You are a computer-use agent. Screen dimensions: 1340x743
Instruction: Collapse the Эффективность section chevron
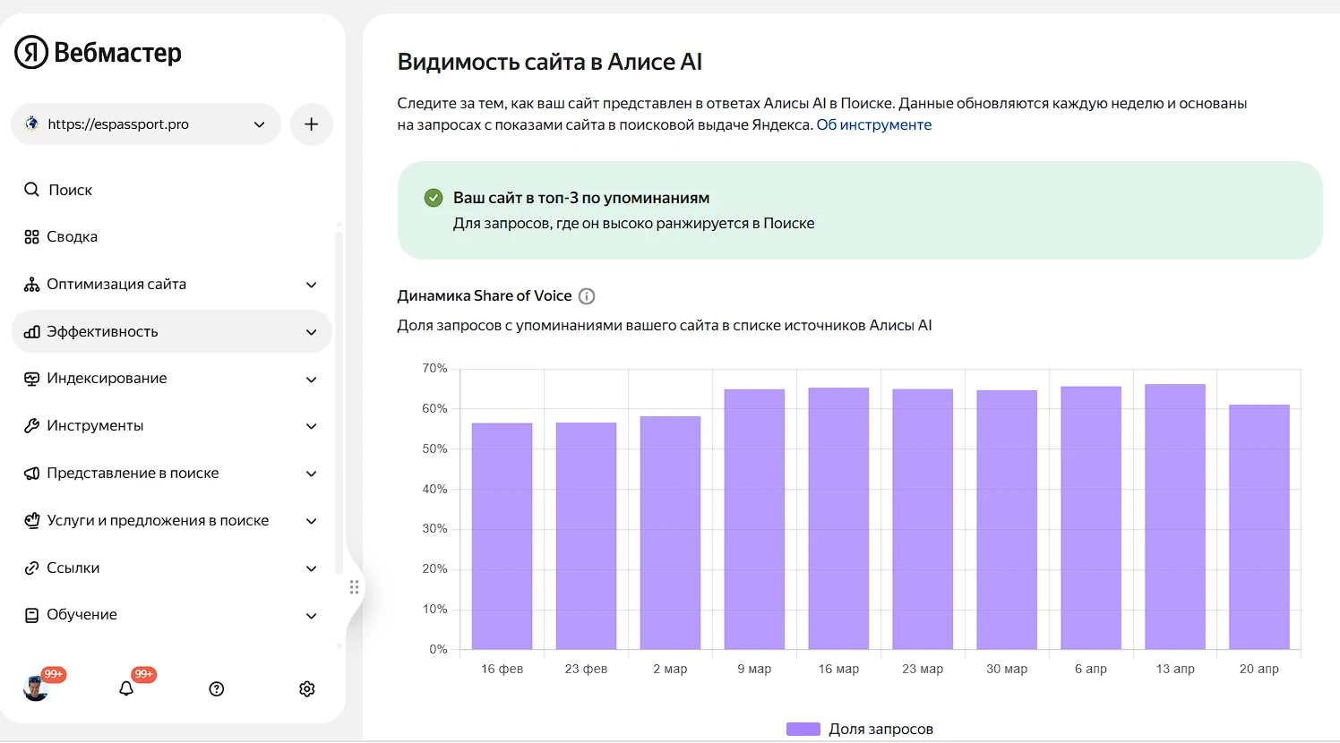tap(312, 332)
